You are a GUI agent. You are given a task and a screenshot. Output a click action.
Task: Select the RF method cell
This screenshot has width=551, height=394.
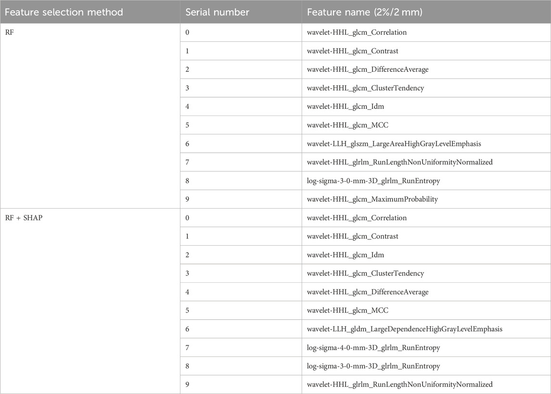90,116
